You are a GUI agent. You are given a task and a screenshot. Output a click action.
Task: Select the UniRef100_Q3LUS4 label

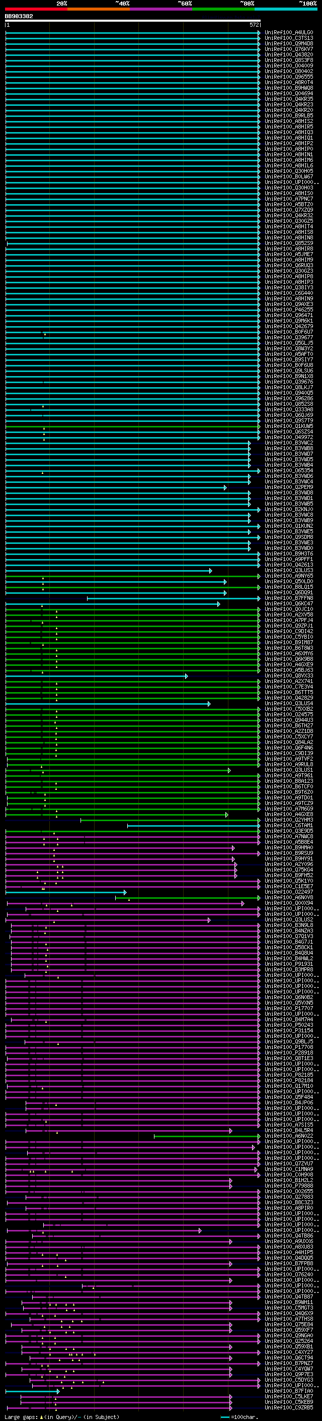288,703
